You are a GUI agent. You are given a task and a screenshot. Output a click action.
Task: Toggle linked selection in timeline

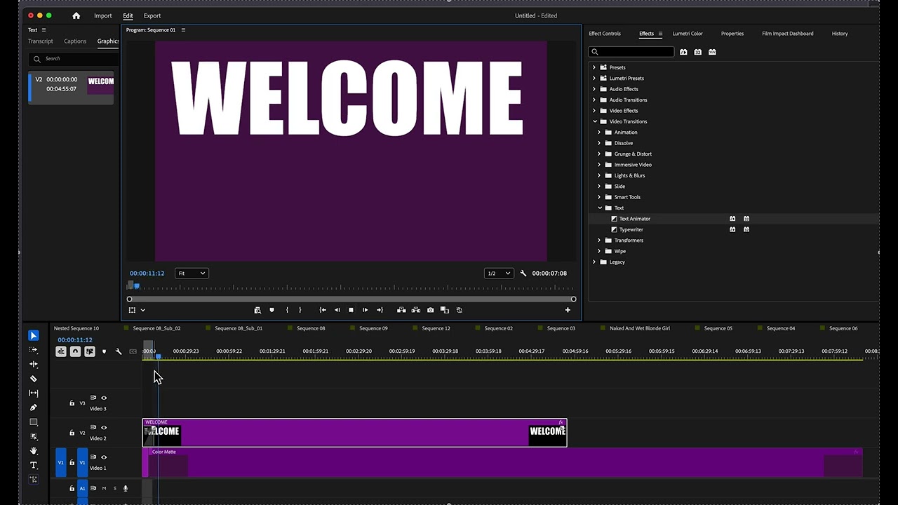tap(90, 351)
